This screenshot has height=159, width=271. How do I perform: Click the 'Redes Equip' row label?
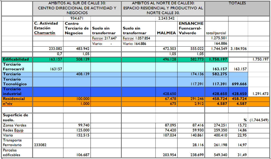pos(13,130)
